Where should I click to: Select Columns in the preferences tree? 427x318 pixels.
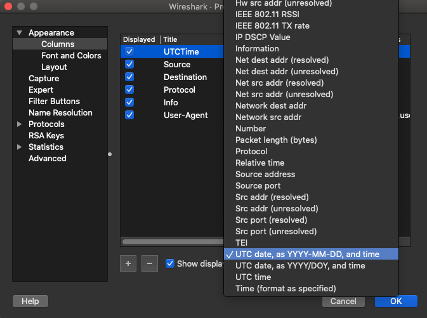60,44
